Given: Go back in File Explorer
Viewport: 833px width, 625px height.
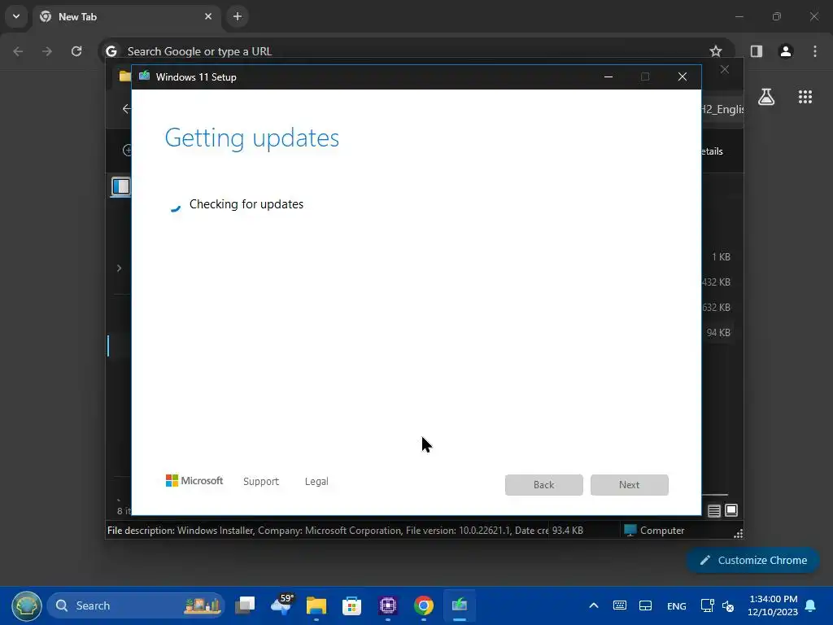Looking at the screenshot, I should click(126, 108).
